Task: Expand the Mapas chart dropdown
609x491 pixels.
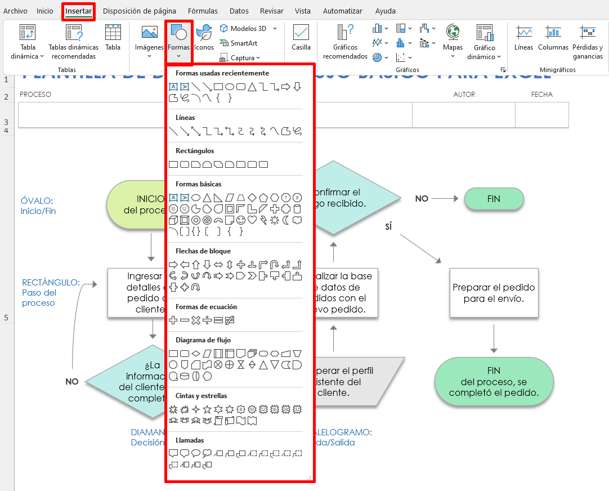Action: pos(453,56)
